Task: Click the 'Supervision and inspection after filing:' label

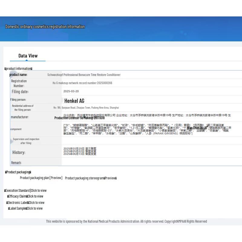Action: pyautogui.click(x=26, y=141)
